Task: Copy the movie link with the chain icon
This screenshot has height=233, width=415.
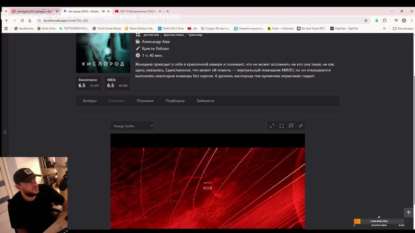Action: pyautogui.click(x=301, y=126)
